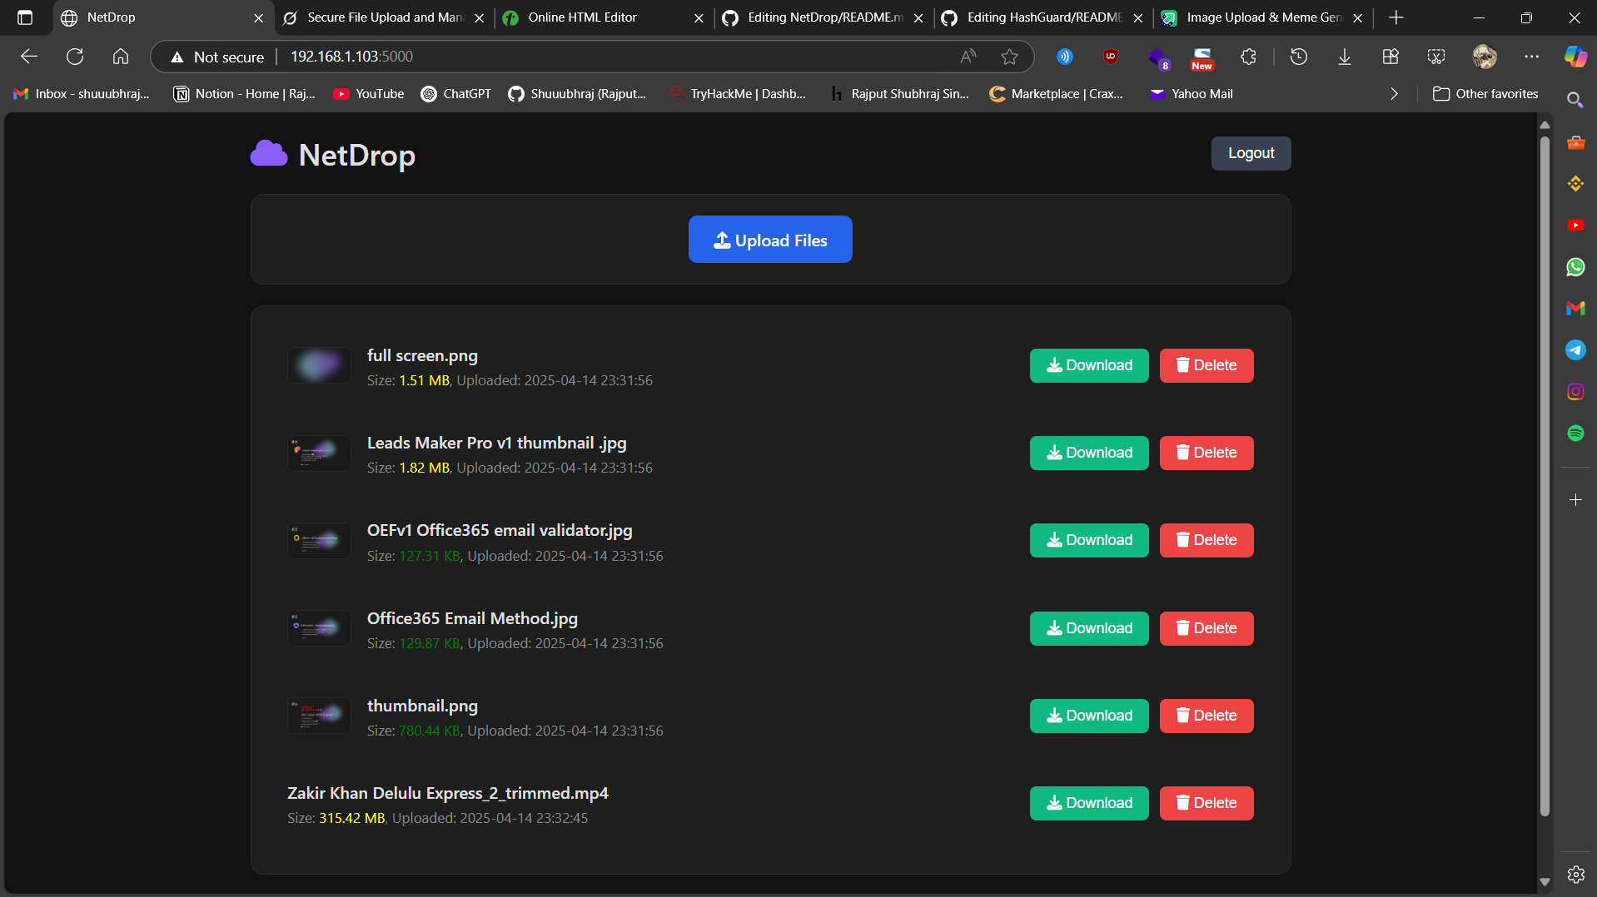
Task: Switch to the Online HTML Editor tab
Action: click(x=583, y=17)
